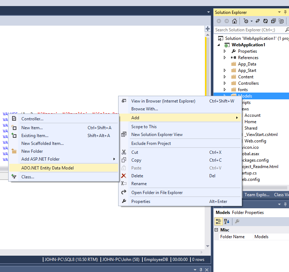Collapse the Misc property category
Image resolution: width=289 pixels, height=272 pixels.
pyautogui.click(x=216, y=230)
